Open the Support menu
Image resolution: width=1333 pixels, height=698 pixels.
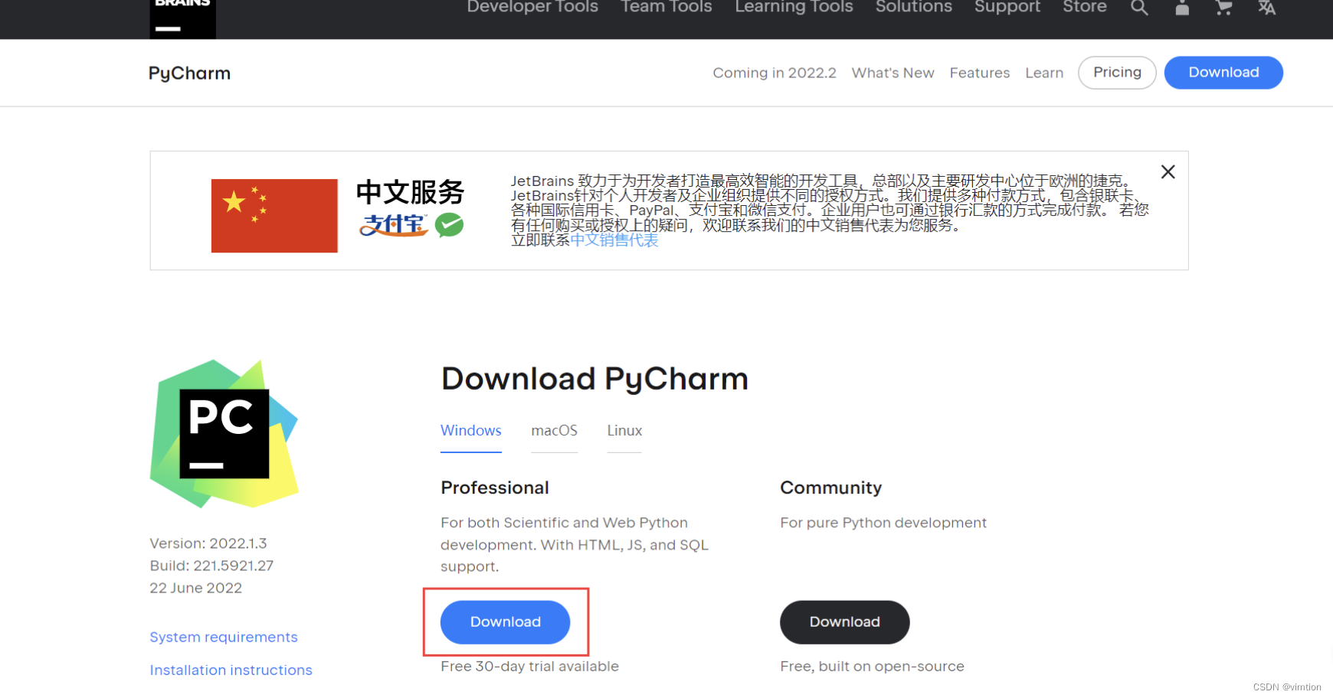pos(1007,7)
